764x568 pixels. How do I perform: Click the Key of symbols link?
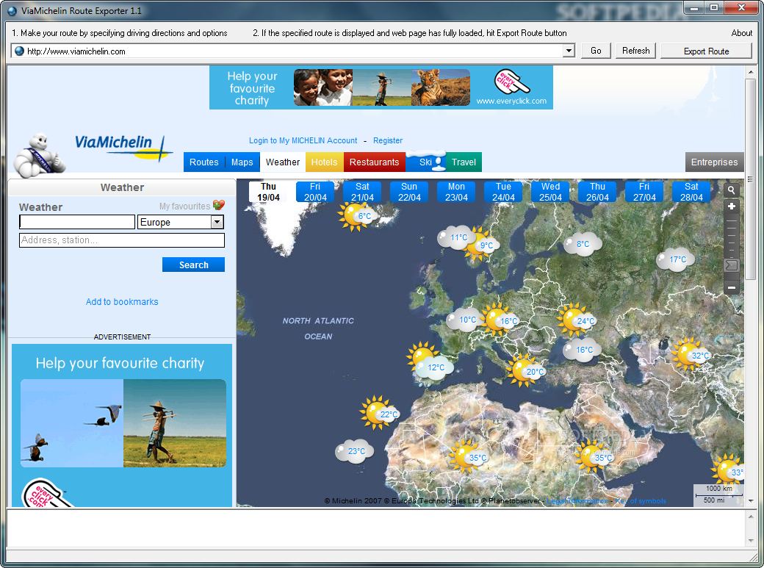click(x=641, y=500)
